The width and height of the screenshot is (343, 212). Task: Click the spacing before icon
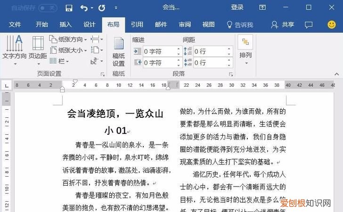[x=188, y=51]
